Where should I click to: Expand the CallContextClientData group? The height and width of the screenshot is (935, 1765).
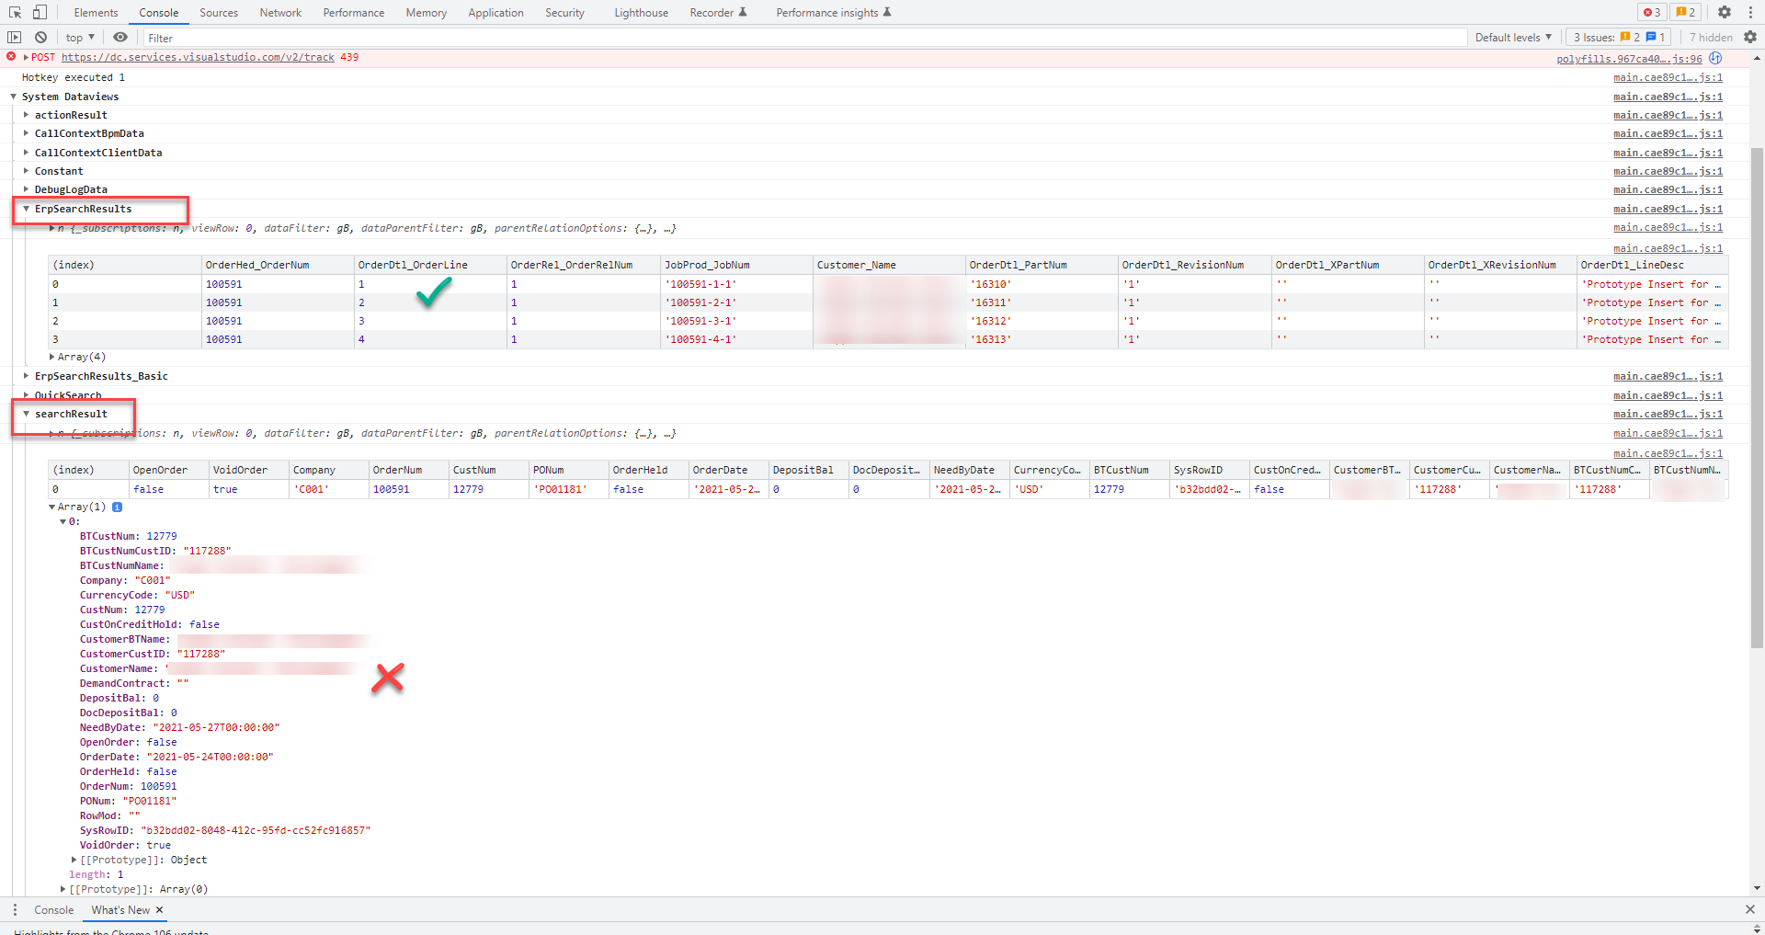tap(26, 153)
